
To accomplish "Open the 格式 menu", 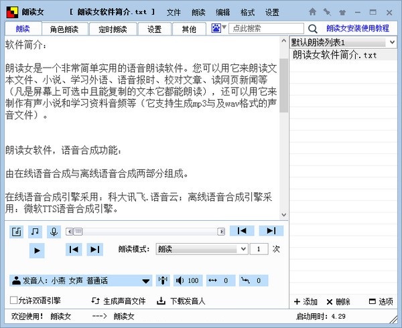I will tap(247, 12).
